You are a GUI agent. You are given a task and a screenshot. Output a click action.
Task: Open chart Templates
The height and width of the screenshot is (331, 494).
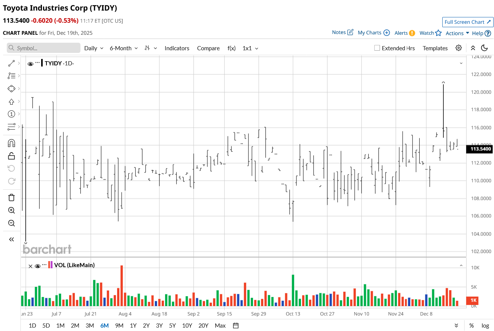[435, 48]
